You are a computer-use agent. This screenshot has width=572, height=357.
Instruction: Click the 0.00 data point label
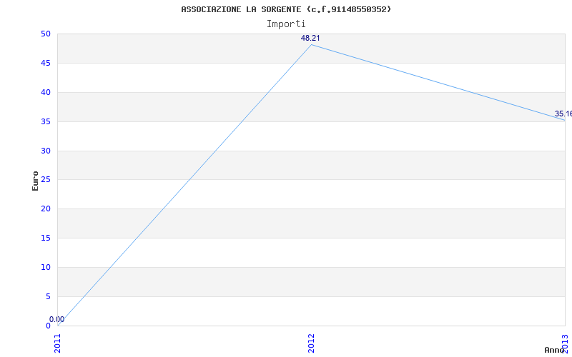click(57, 319)
